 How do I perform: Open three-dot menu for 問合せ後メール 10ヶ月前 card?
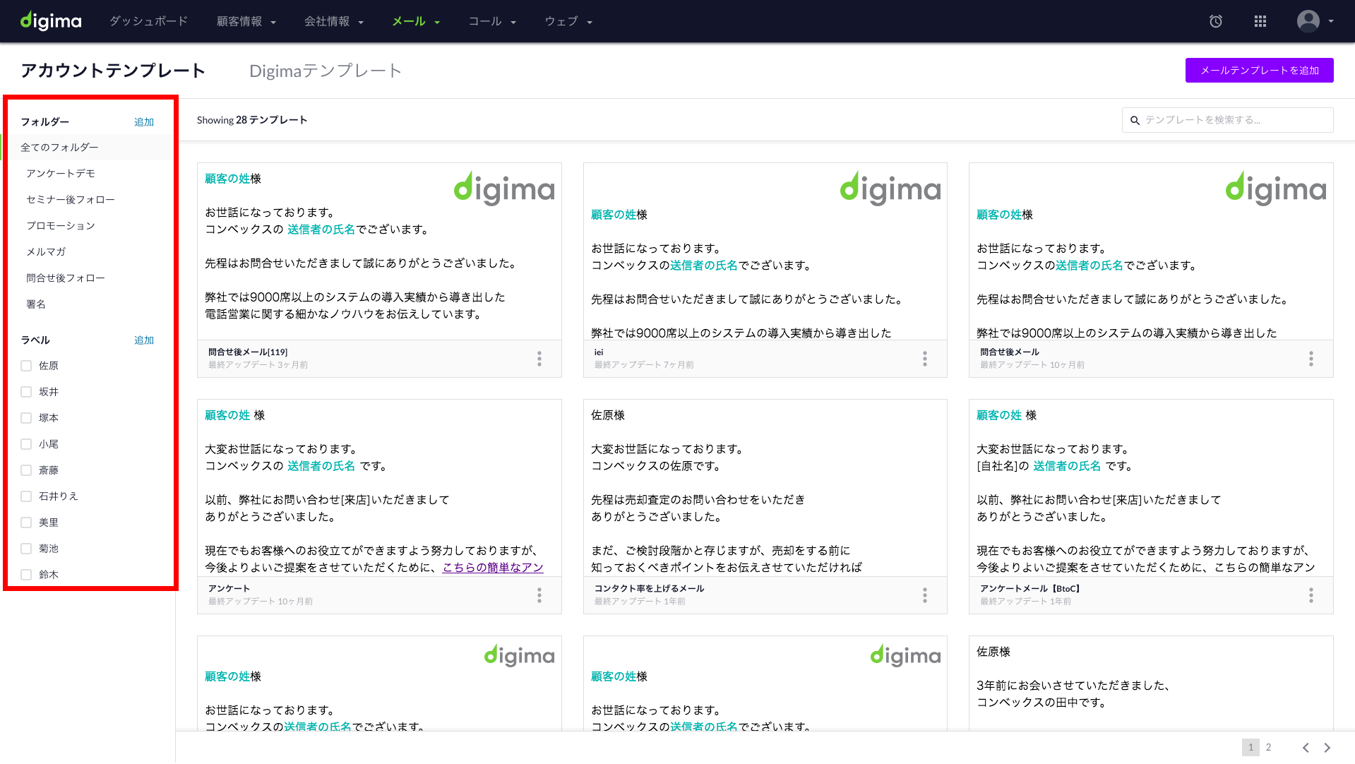pos(1311,359)
